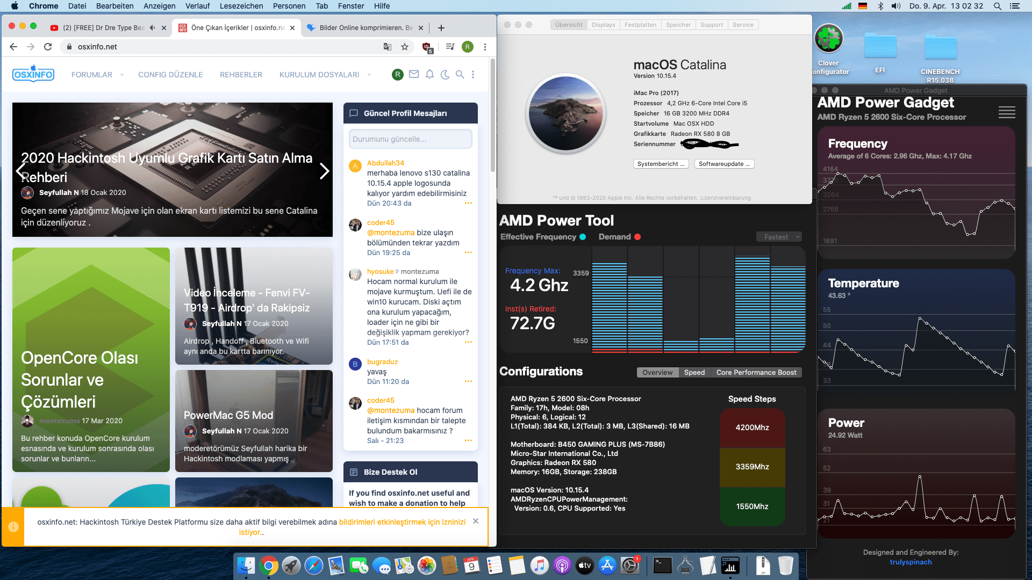The image size is (1032, 580).
Task: Expand the FORUMLAR menu arrow
Action: click(122, 75)
